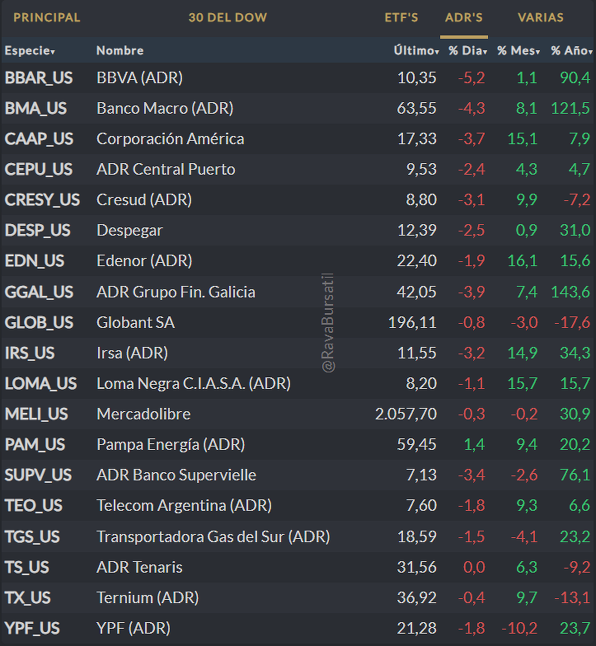This screenshot has height=646, width=596.
Task: Go to the VARIAS tab
Action: 540,17
